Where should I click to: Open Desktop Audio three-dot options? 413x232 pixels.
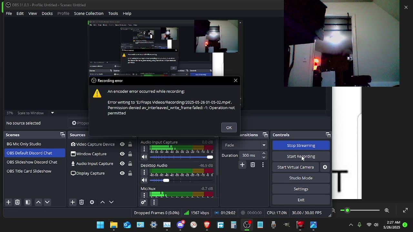(144, 172)
